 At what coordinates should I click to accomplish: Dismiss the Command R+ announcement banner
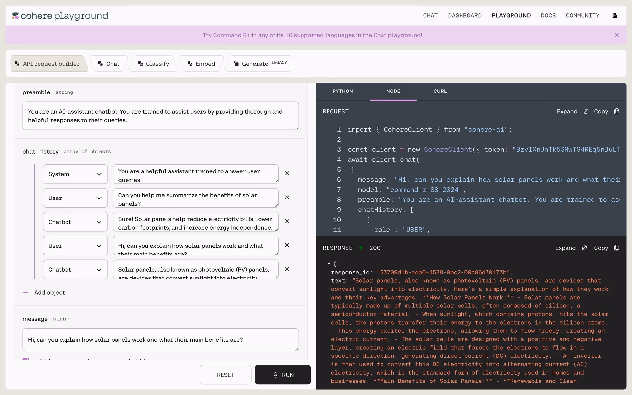coord(616,35)
